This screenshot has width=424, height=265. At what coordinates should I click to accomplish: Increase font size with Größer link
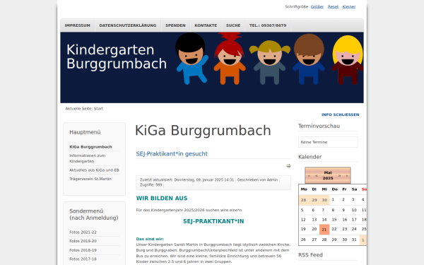pyautogui.click(x=317, y=7)
